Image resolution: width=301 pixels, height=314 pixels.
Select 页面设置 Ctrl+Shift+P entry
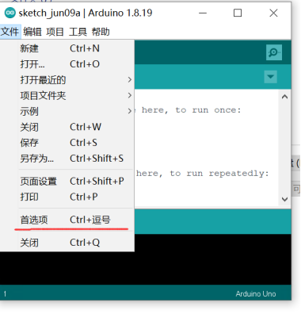coord(67,182)
